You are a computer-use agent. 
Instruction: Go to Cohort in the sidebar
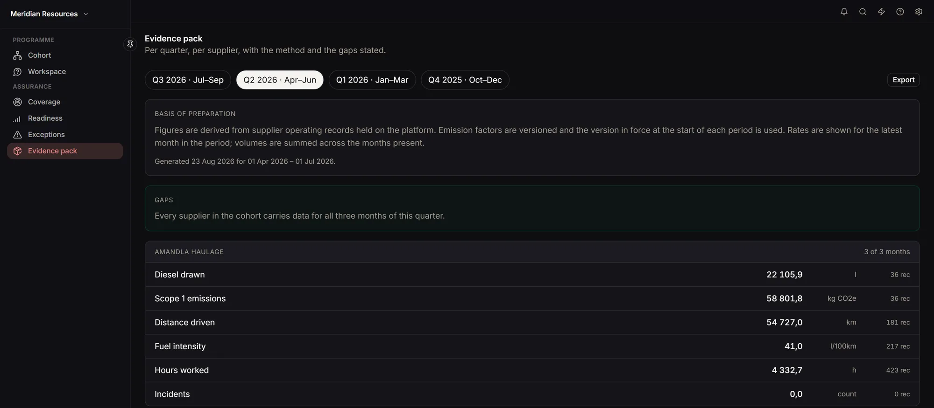tap(65, 55)
